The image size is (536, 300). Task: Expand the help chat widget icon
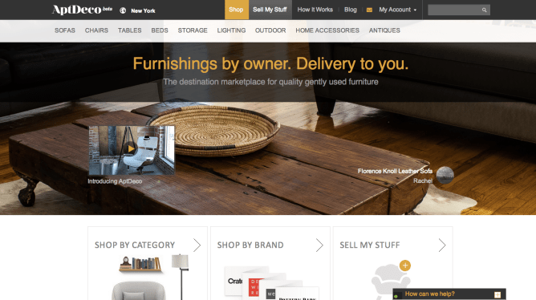[x=497, y=294]
